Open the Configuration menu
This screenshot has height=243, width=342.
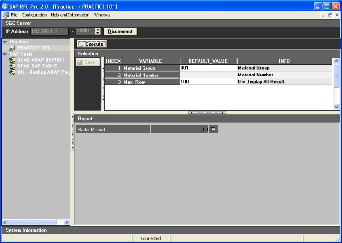(34, 15)
